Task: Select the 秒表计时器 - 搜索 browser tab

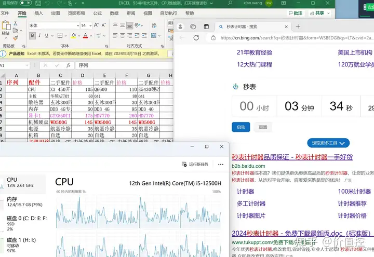Action: tap(254, 26)
